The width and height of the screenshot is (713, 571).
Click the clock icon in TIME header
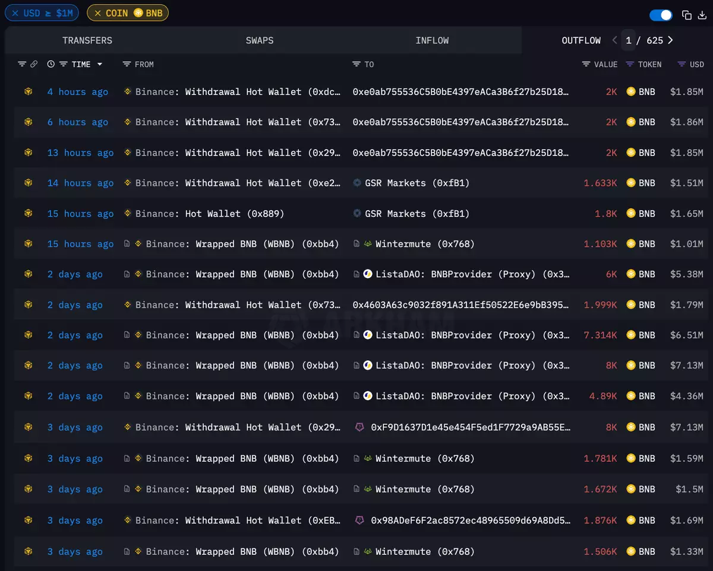51,64
